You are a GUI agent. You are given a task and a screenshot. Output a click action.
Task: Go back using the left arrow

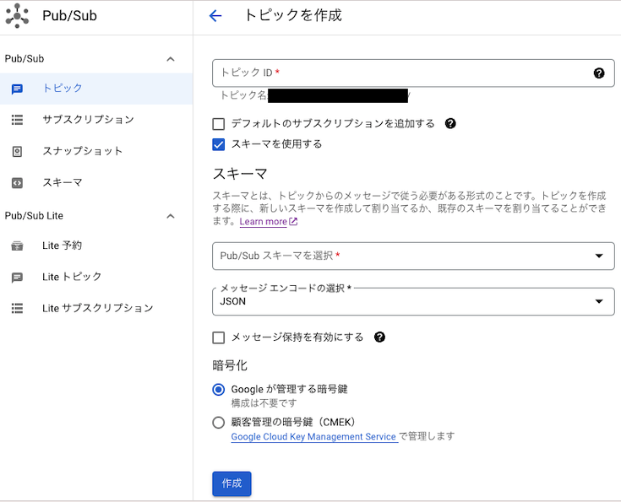(x=215, y=16)
